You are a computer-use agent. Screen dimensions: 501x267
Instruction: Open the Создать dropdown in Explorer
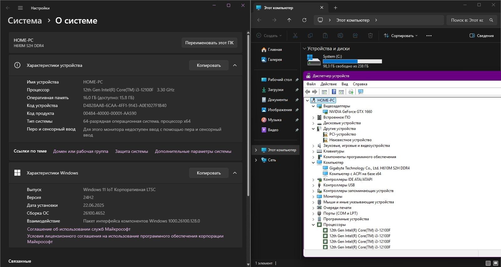point(269,35)
